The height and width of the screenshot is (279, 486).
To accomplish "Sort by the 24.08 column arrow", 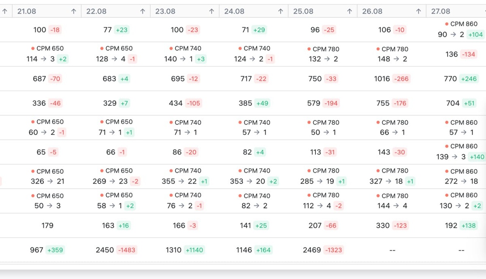I will [x=281, y=12].
